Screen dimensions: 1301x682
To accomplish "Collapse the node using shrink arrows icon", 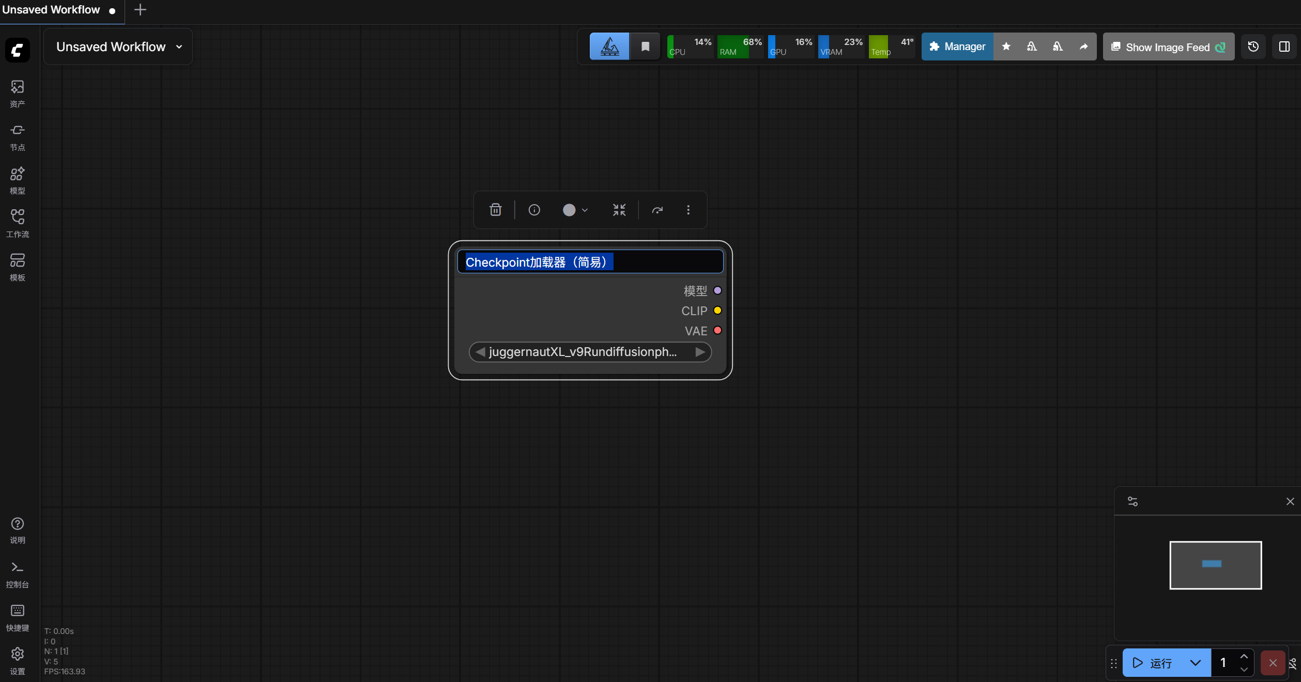I will click(619, 210).
